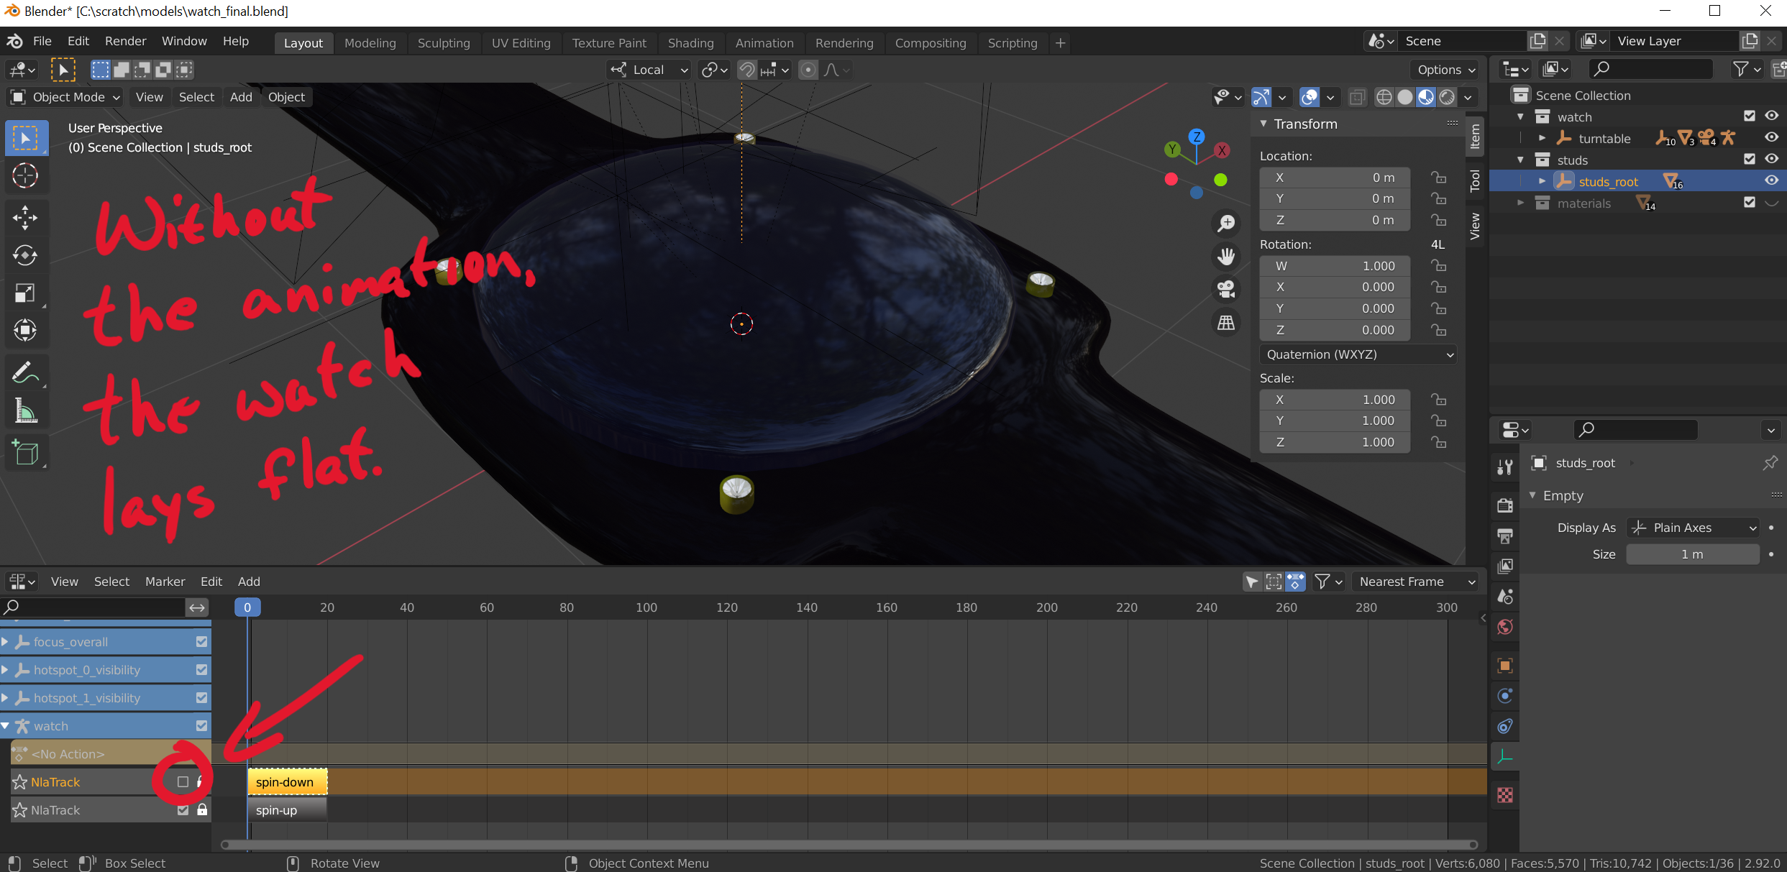Click the spin-down NLA strip
The height and width of the screenshot is (872, 1787).
click(286, 781)
